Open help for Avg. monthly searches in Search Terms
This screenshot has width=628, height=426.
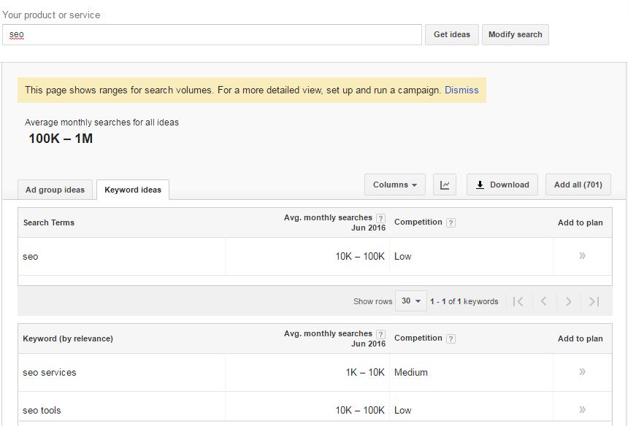point(380,218)
